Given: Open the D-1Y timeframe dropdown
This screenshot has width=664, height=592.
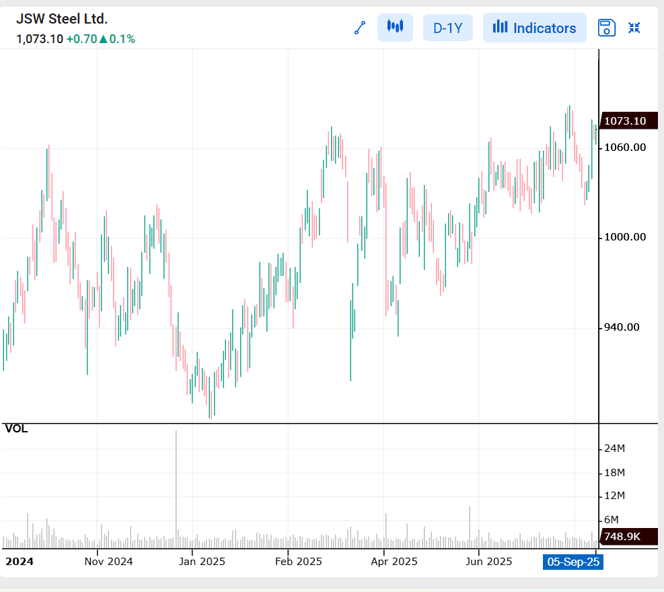Looking at the screenshot, I should click(x=447, y=28).
